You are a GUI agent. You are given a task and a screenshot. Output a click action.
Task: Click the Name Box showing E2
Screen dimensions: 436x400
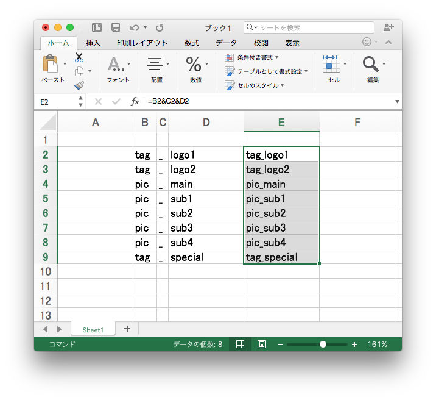click(x=57, y=102)
